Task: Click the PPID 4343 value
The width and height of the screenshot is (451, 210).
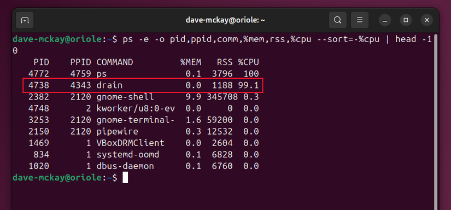Action: tap(80, 85)
